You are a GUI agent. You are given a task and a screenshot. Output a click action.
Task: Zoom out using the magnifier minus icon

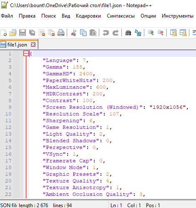pos(160,33)
